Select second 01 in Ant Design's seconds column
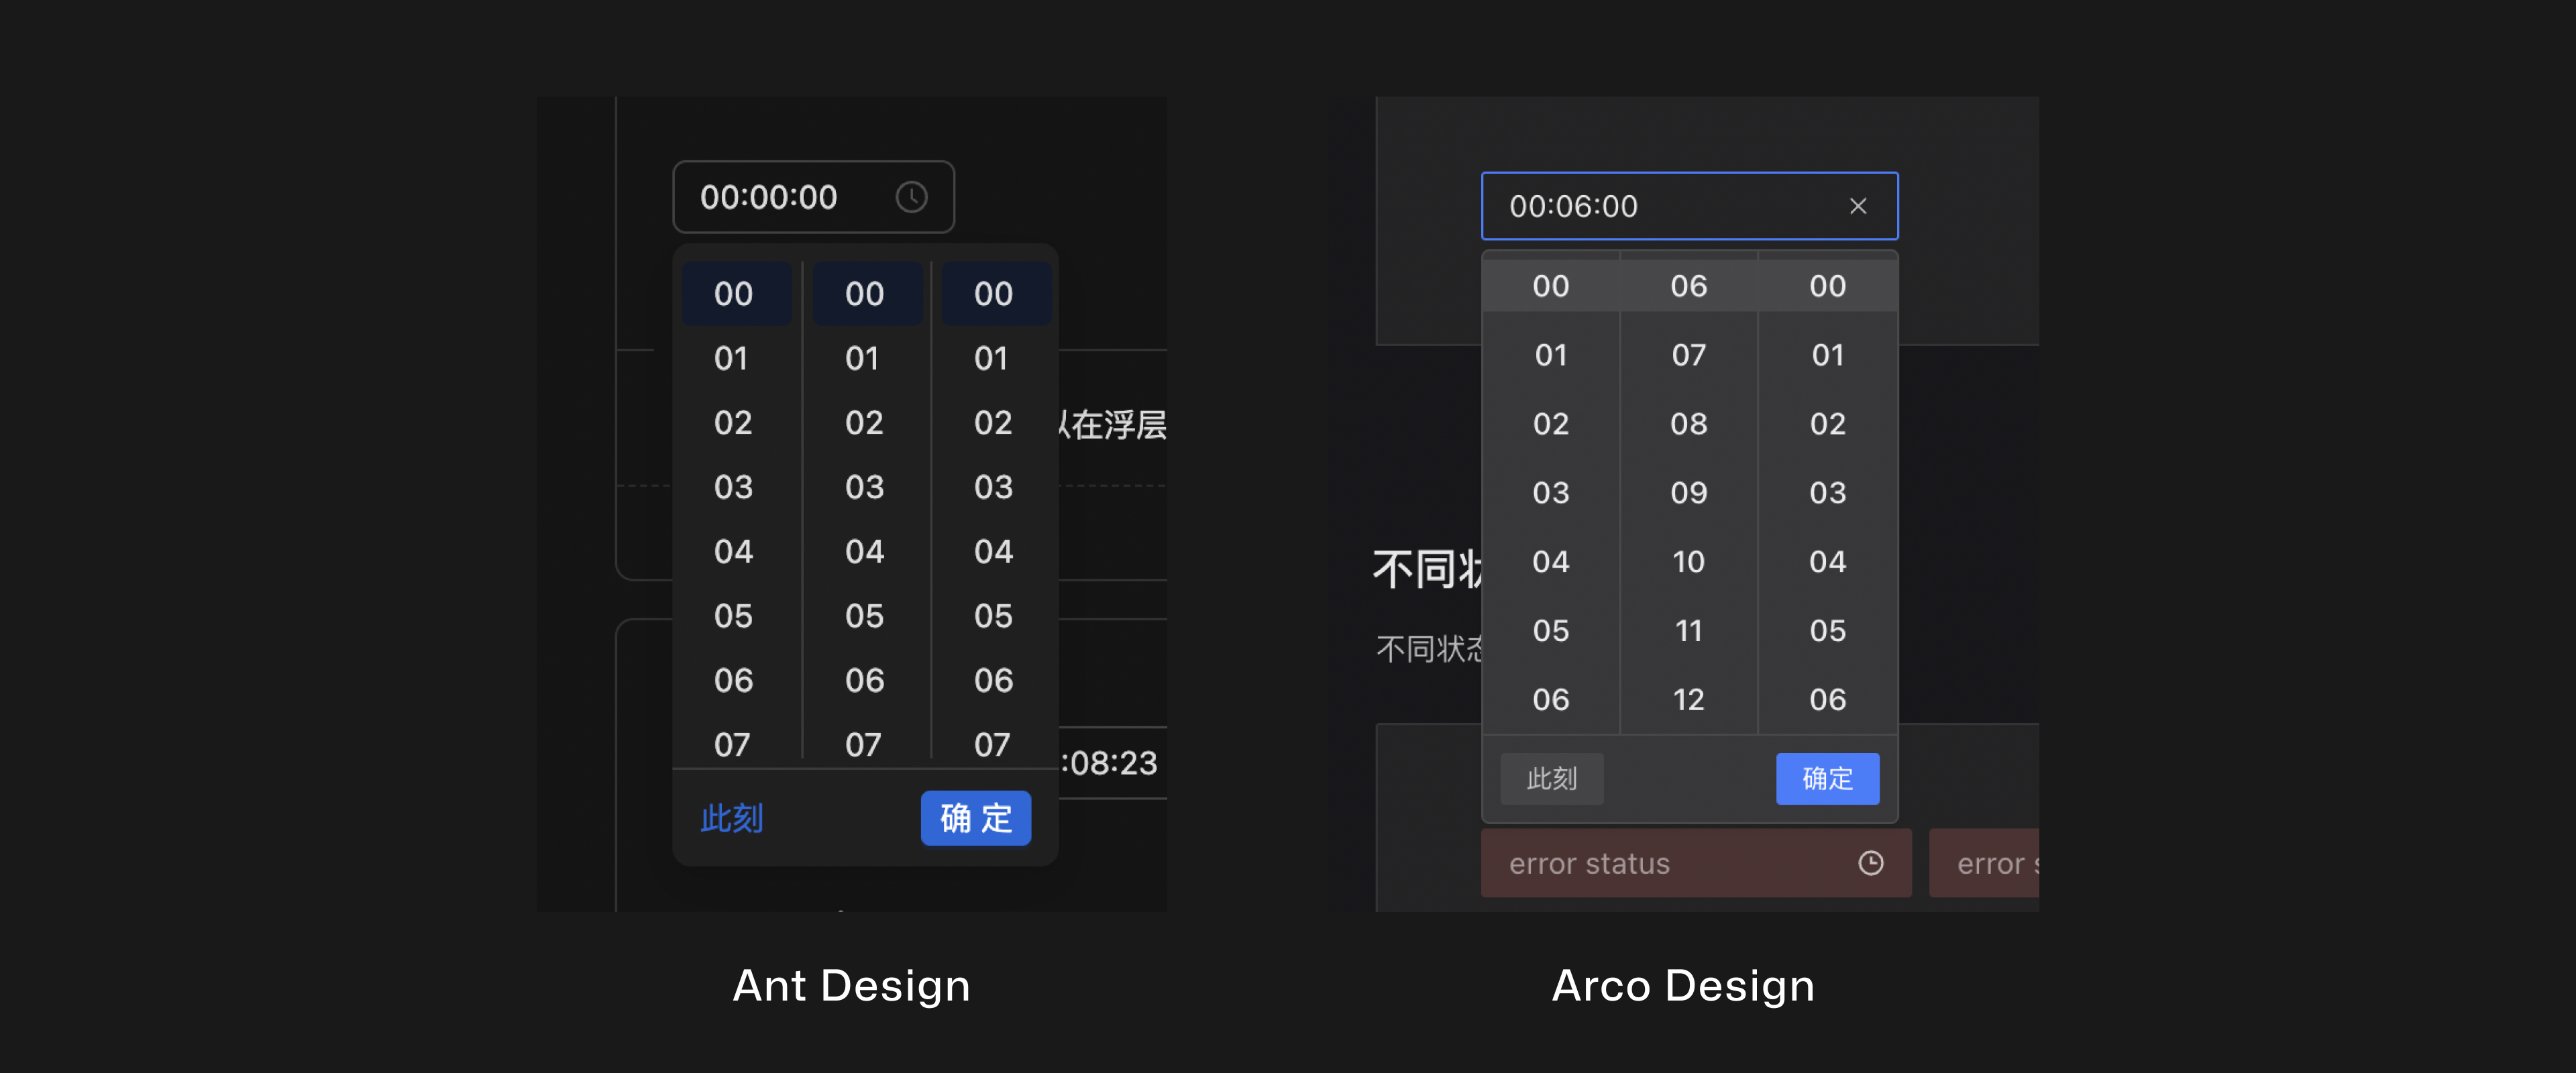The height and width of the screenshot is (1073, 2576). click(x=992, y=358)
